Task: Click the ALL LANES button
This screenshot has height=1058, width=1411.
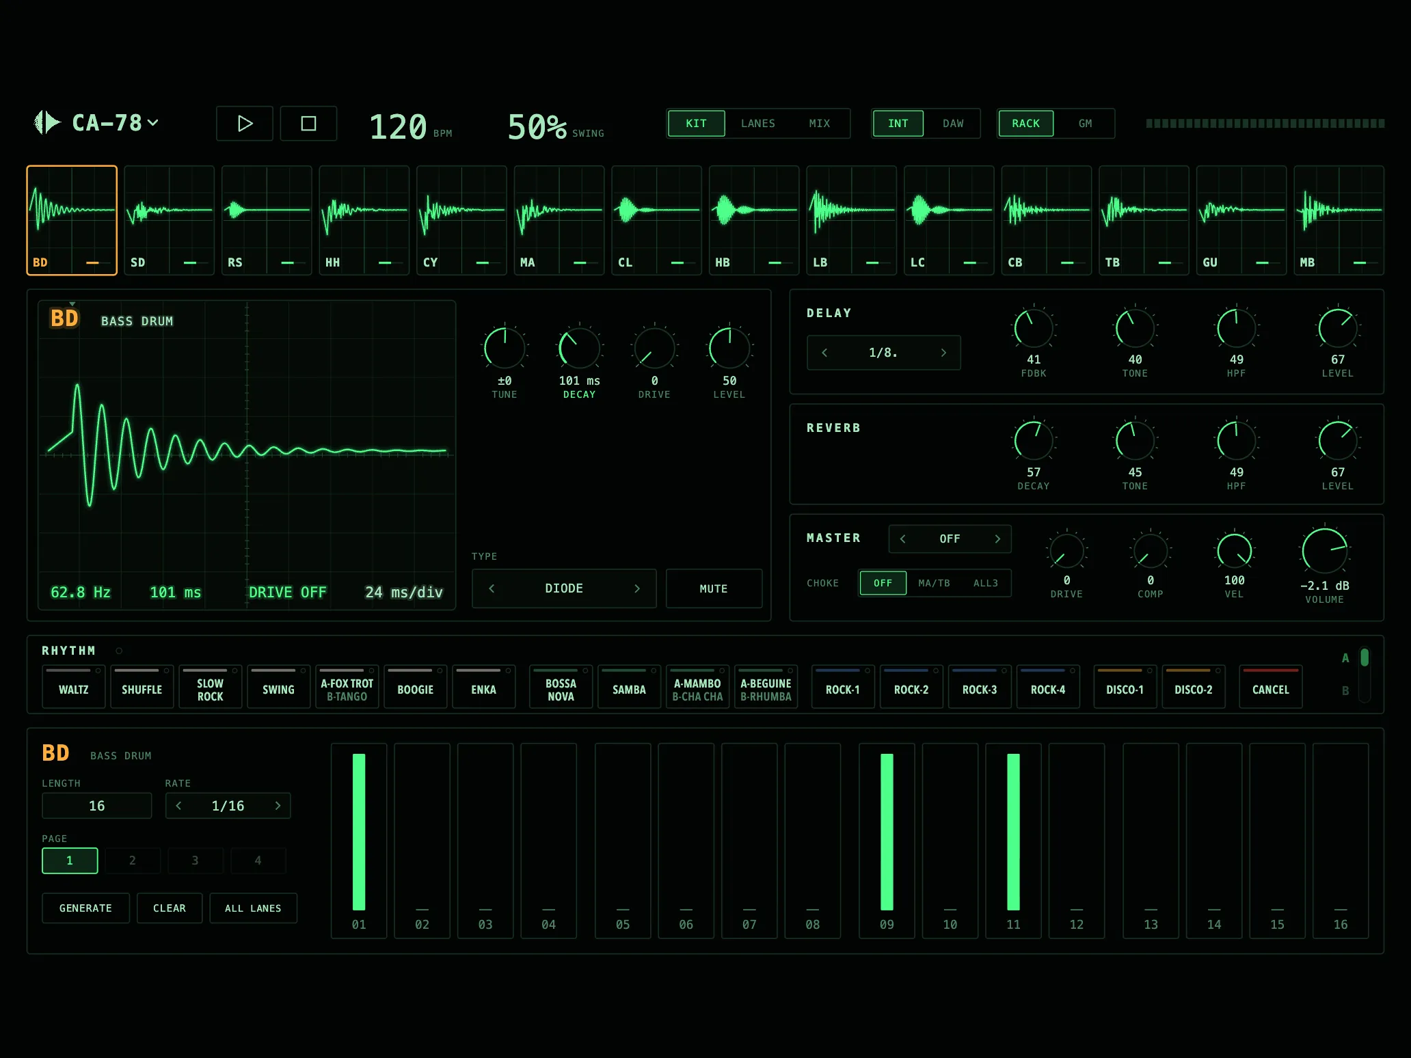Action: tap(253, 908)
